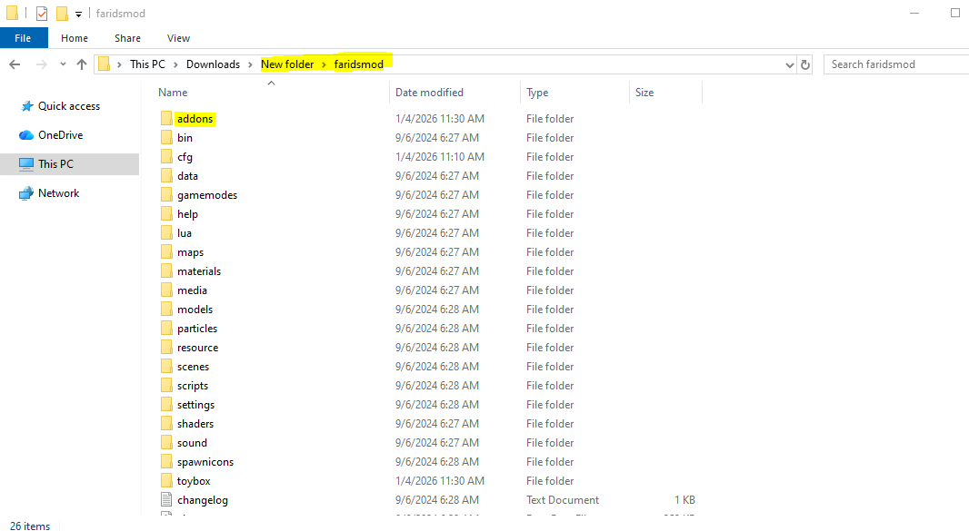
Task: Switch to the View tab
Action: (178, 37)
